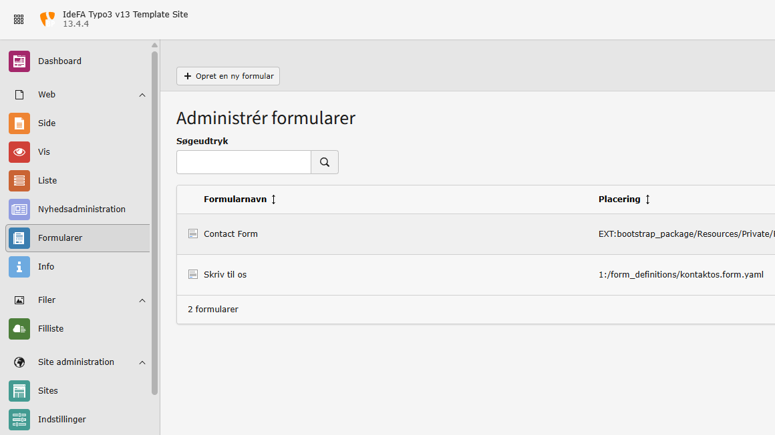The width and height of the screenshot is (775, 435).
Task: Click the Info module icon
Action: point(19,267)
